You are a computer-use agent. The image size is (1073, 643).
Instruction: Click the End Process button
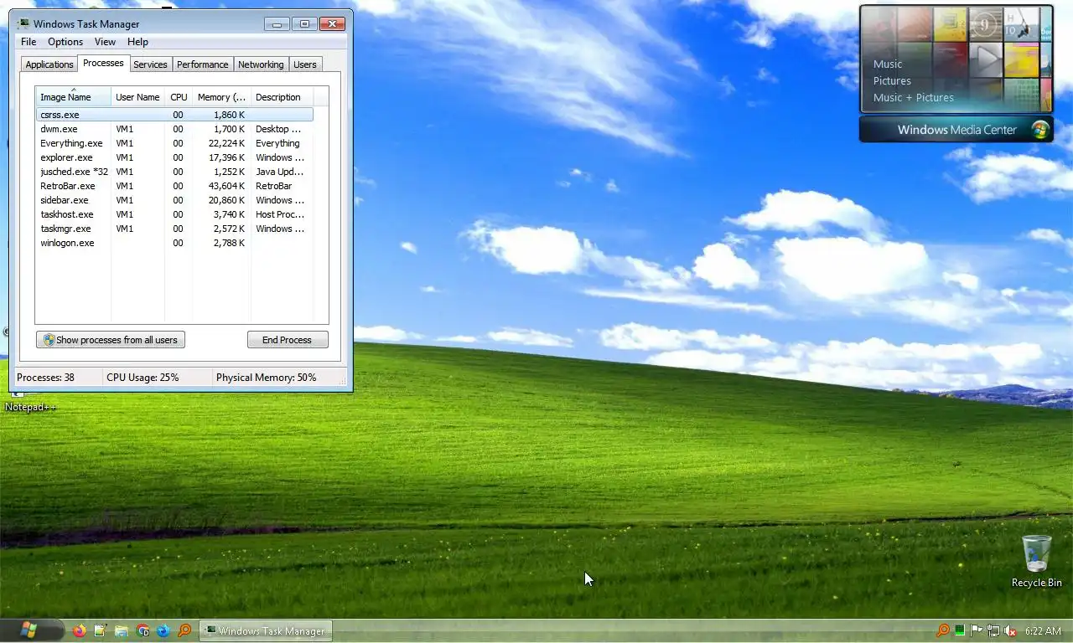pyautogui.click(x=287, y=340)
